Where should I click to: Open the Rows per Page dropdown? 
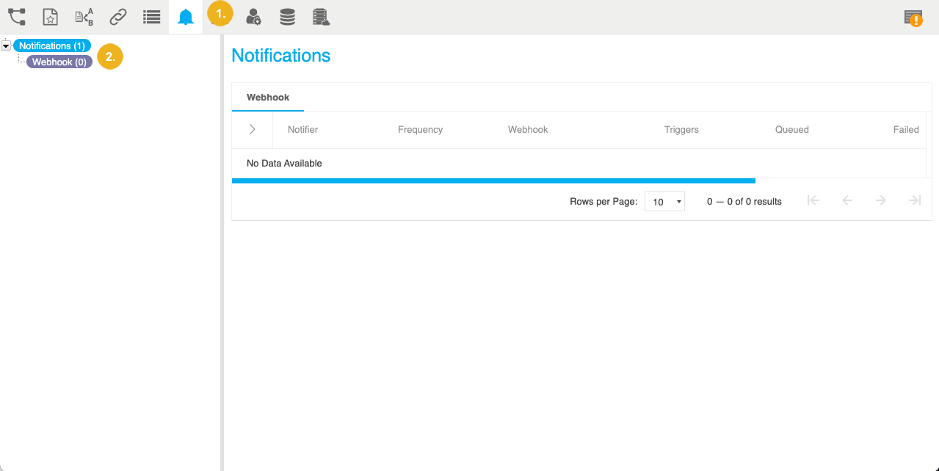coord(664,201)
